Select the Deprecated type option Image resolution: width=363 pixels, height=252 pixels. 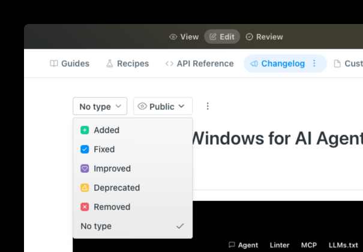coord(133,188)
